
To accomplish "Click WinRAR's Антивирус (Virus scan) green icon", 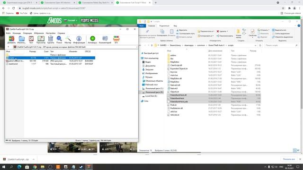I will click(93, 39).
